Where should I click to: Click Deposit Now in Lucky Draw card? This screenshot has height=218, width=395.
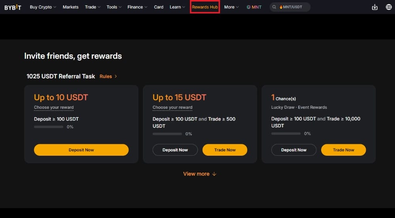294,150
